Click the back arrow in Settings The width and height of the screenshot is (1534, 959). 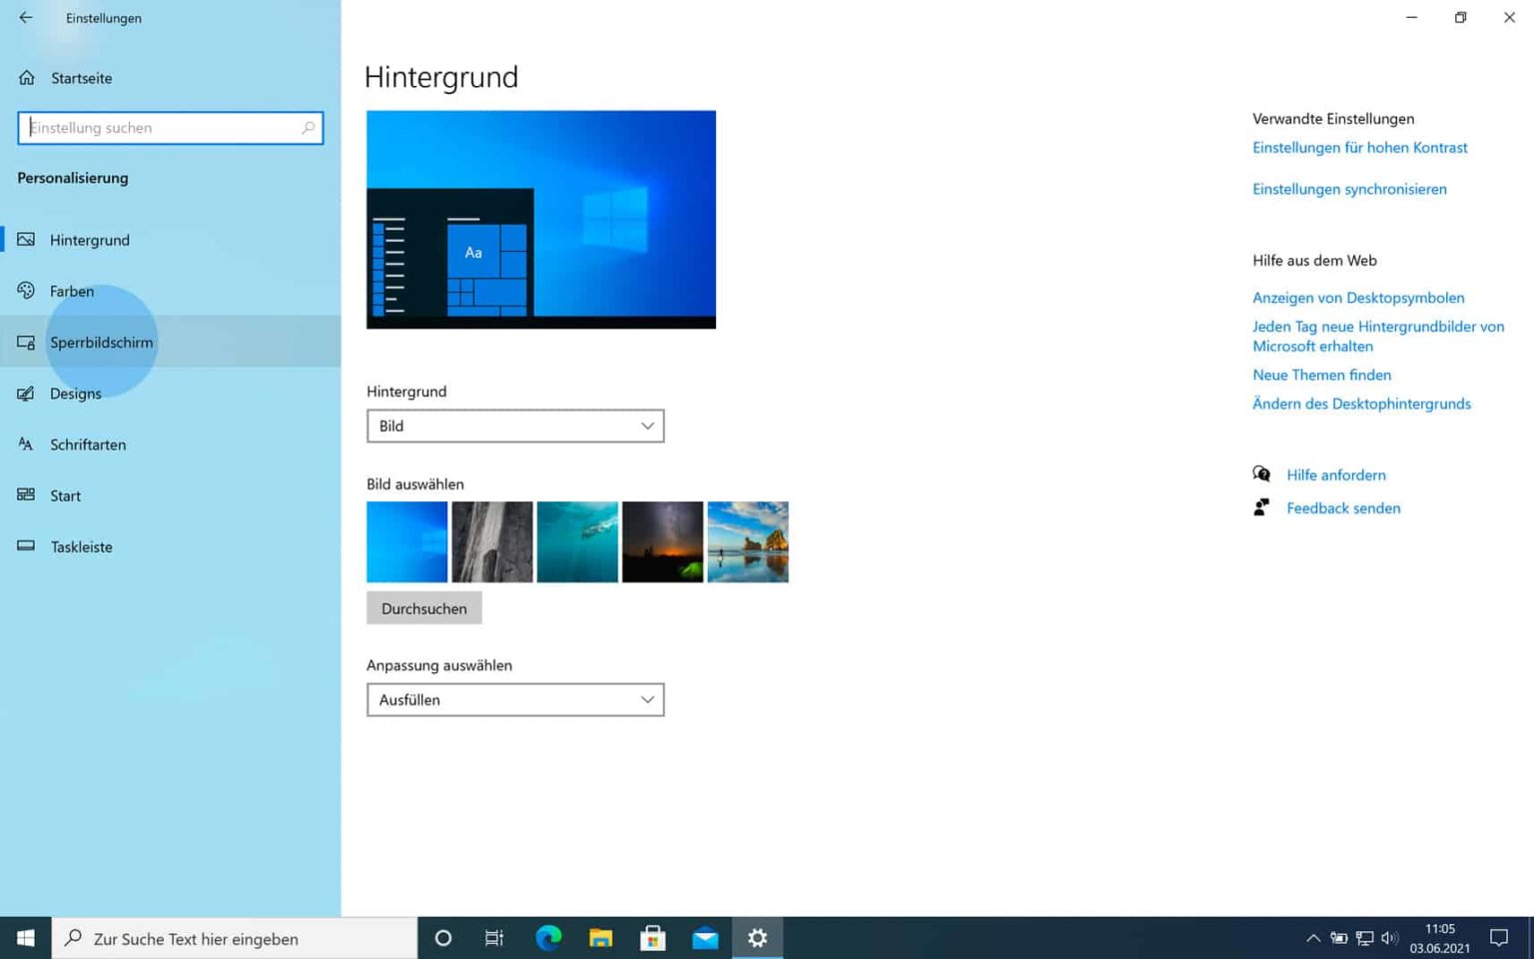(25, 17)
